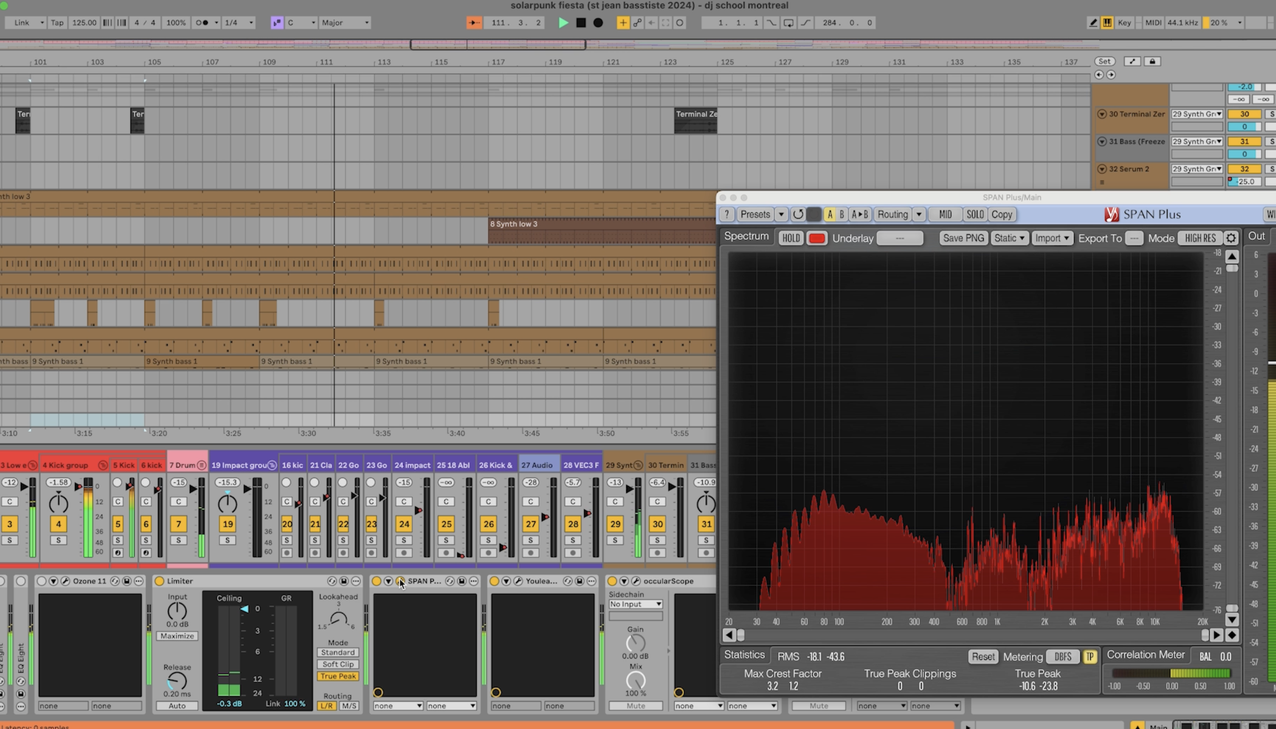Open the Ozone 11 plugin window wrench
1276x729 pixels.
pos(65,581)
